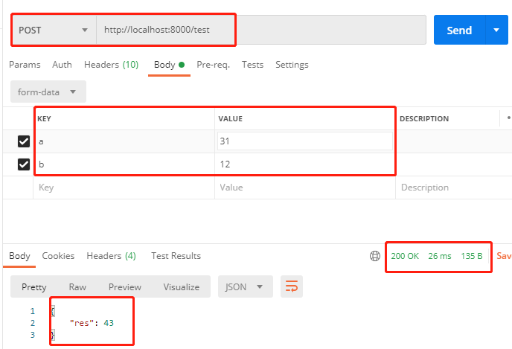Click the request URL field
Image resolution: width=512 pixels, height=349 pixels.
point(261,30)
